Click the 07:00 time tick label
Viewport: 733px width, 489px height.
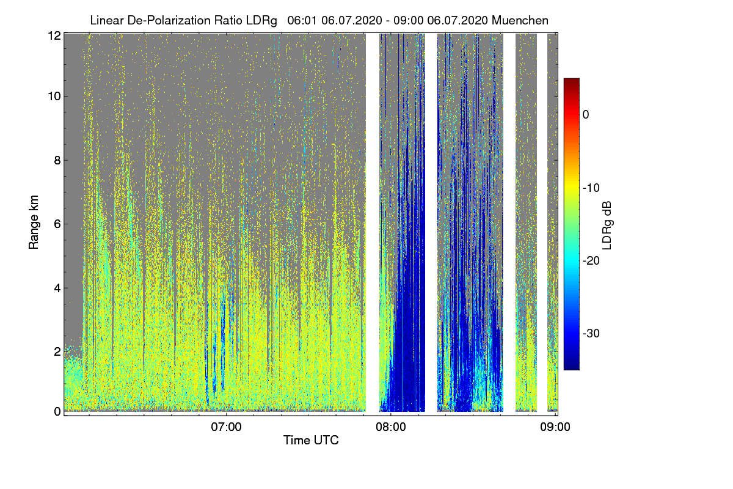coord(226,427)
